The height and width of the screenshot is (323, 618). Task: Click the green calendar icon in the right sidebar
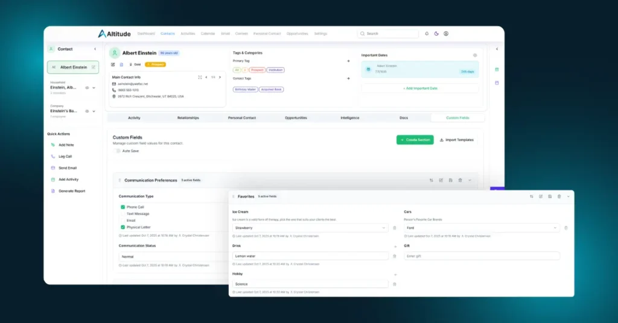497,70
